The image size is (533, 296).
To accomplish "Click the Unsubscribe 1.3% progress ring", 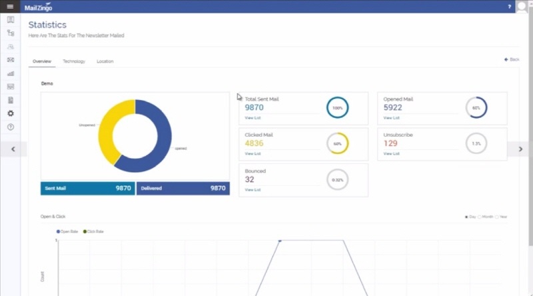I will coord(476,143).
